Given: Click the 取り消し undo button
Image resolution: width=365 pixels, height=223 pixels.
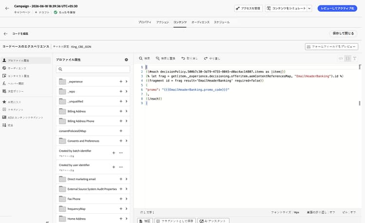Looking at the screenshot, I should coord(189,58).
